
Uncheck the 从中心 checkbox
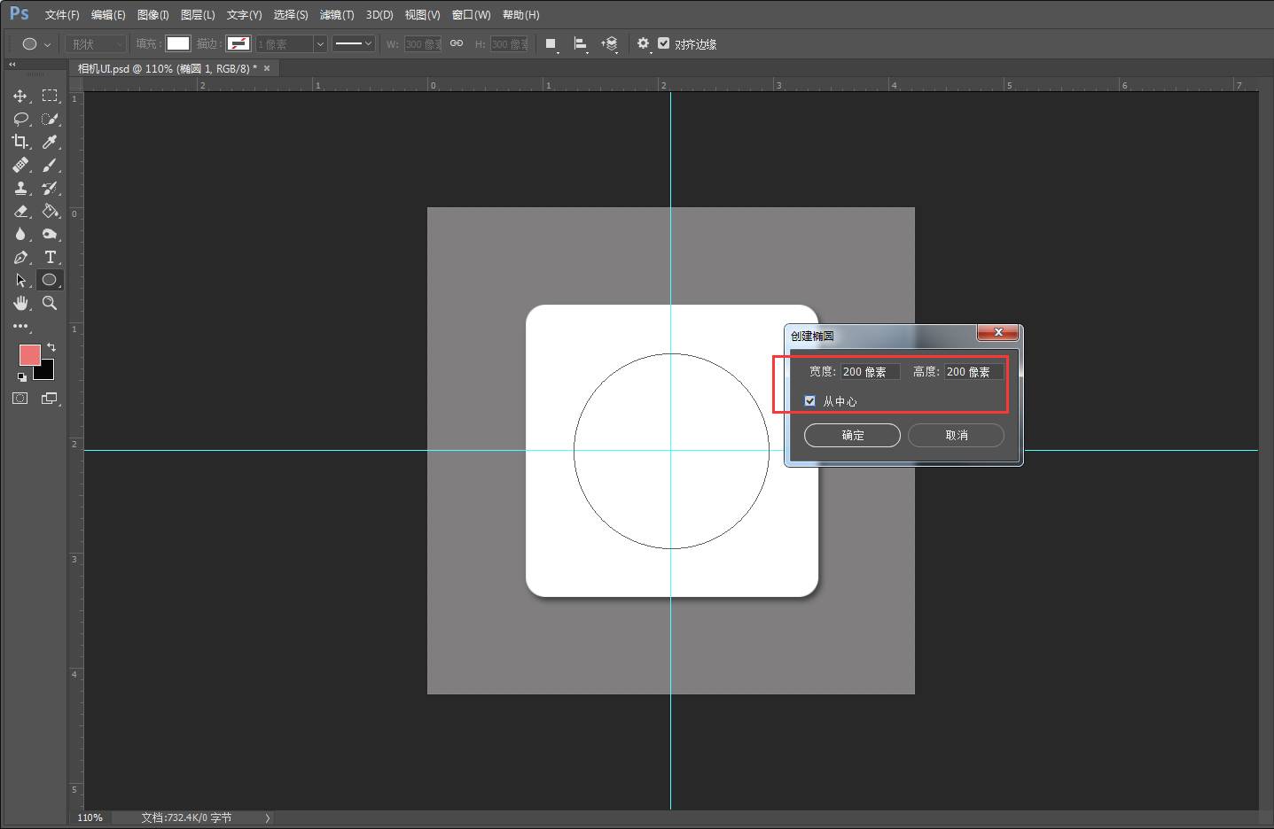point(809,401)
